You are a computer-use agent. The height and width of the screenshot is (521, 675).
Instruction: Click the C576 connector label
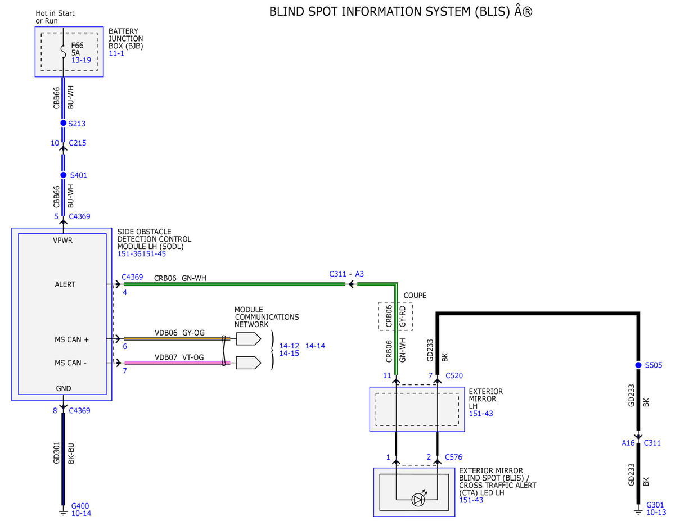pos(454,457)
